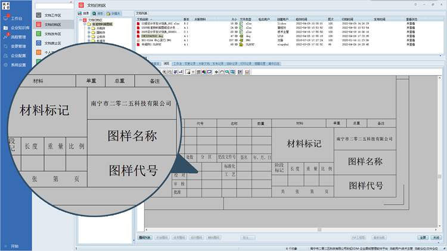Click the search box above the zone list

53,5
